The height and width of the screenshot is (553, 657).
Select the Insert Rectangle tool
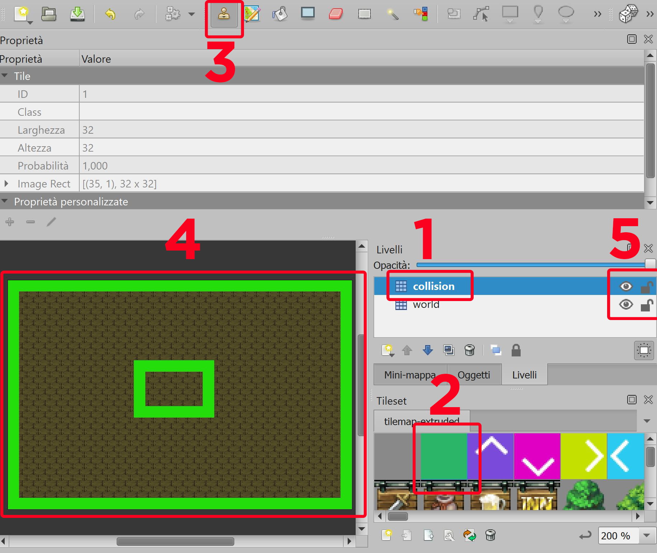click(510, 14)
